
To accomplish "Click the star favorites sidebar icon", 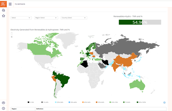I will point(3,16).
